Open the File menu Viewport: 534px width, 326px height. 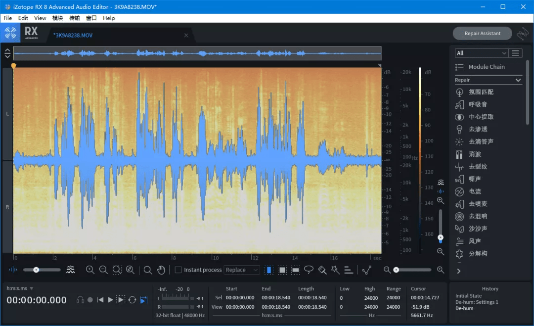(x=7, y=18)
